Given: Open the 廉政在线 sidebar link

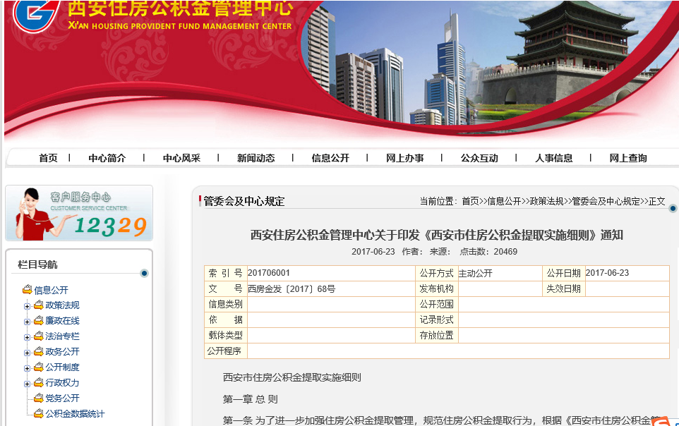Looking at the screenshot, I should (x=62, y=321).
